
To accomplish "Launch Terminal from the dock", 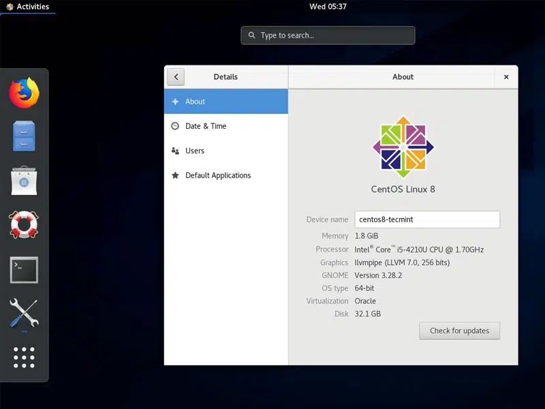I will [x=24, y=270].
